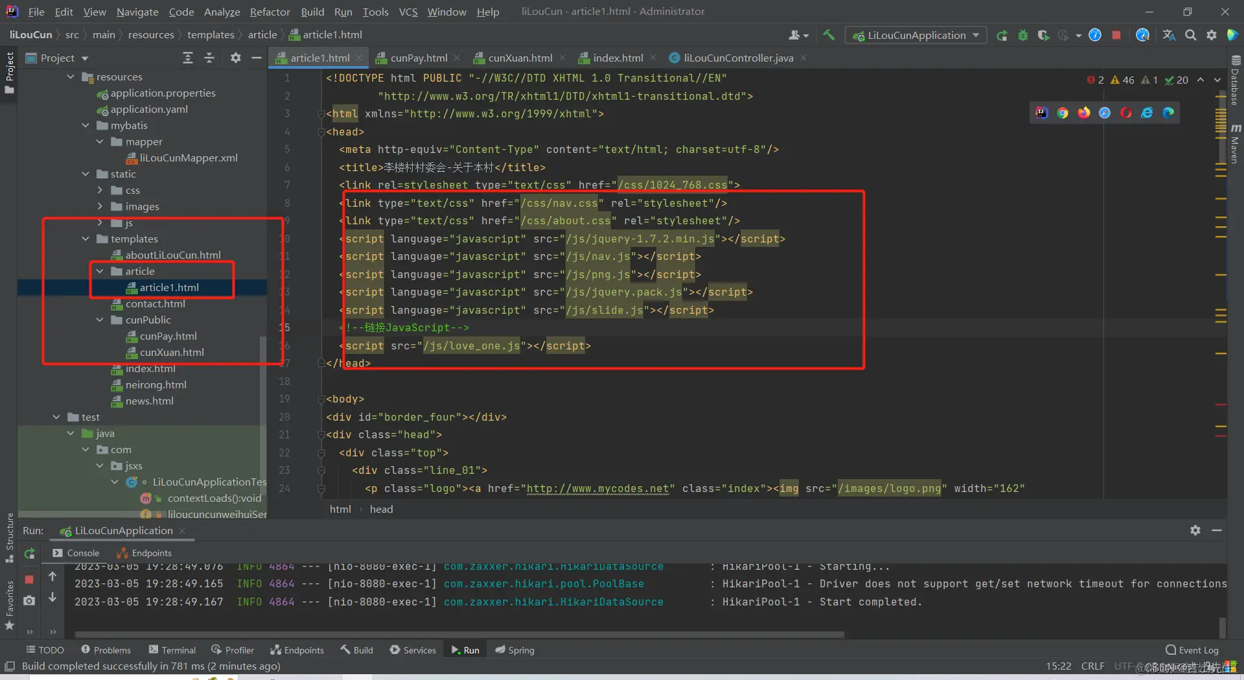1244x680 pixels.
Task: Toggle the Spring tool window
Action: tap(514, 650)
